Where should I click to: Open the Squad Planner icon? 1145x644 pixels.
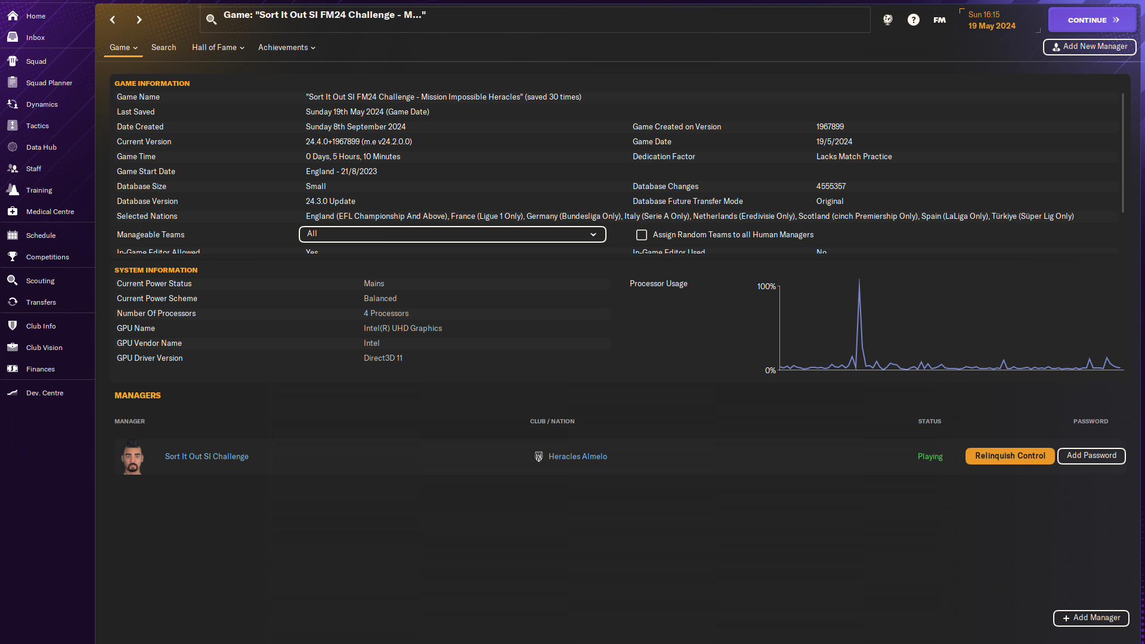13,83
